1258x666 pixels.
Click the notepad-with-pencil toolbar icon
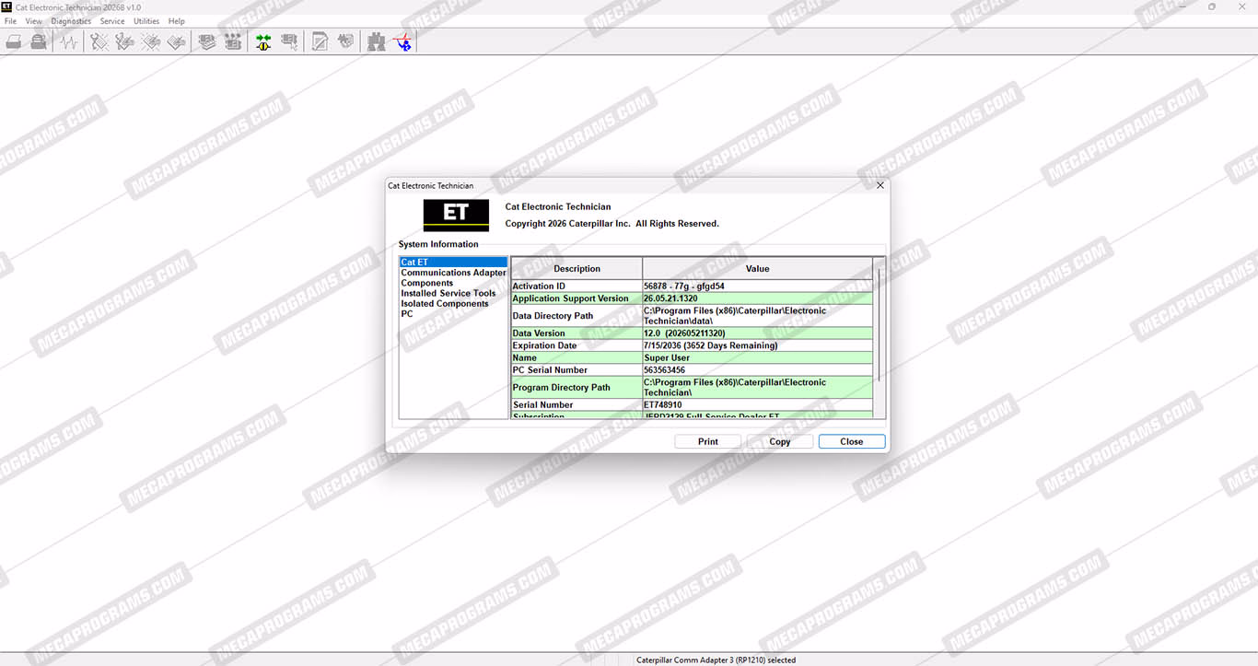320,41
